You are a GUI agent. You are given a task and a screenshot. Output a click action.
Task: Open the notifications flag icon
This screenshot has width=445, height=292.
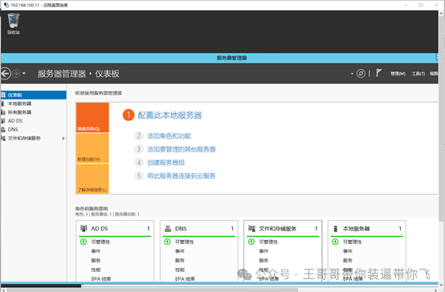tap(379, 73)
